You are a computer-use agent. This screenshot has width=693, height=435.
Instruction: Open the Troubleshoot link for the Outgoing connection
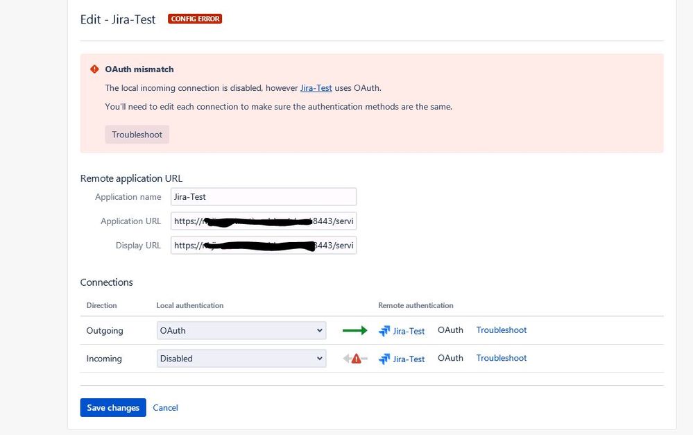coord(501,330)
